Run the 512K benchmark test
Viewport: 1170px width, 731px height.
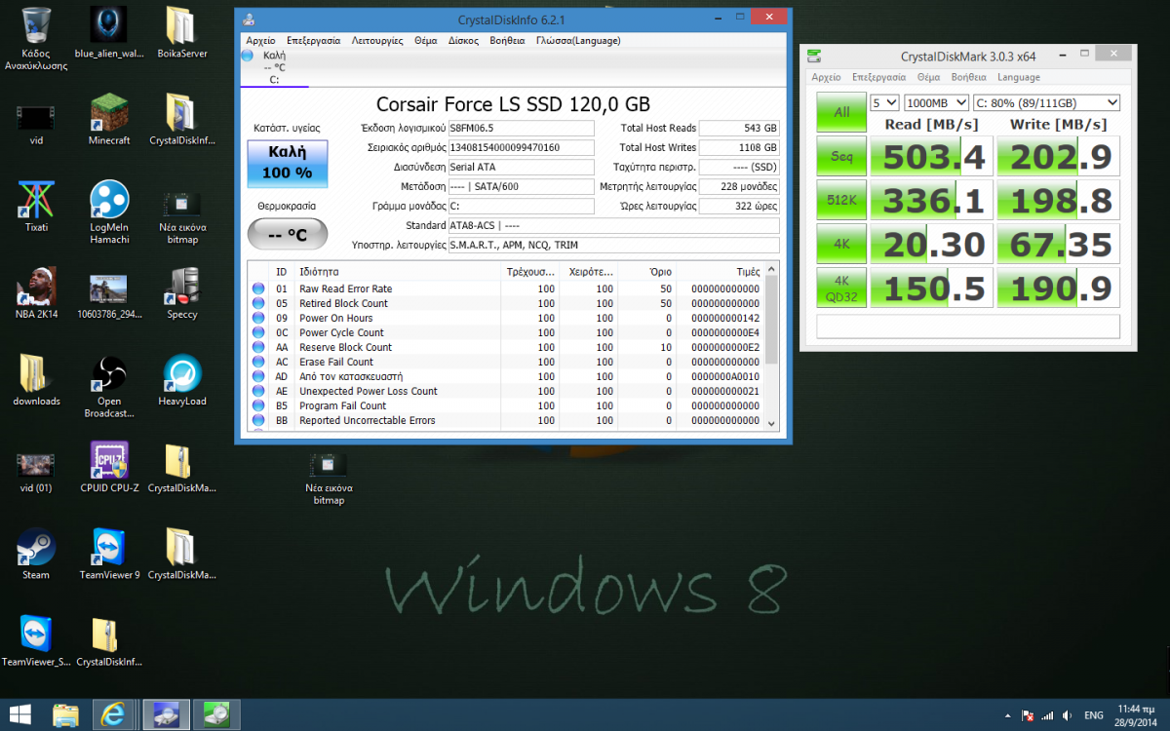(x=840, y=200)
